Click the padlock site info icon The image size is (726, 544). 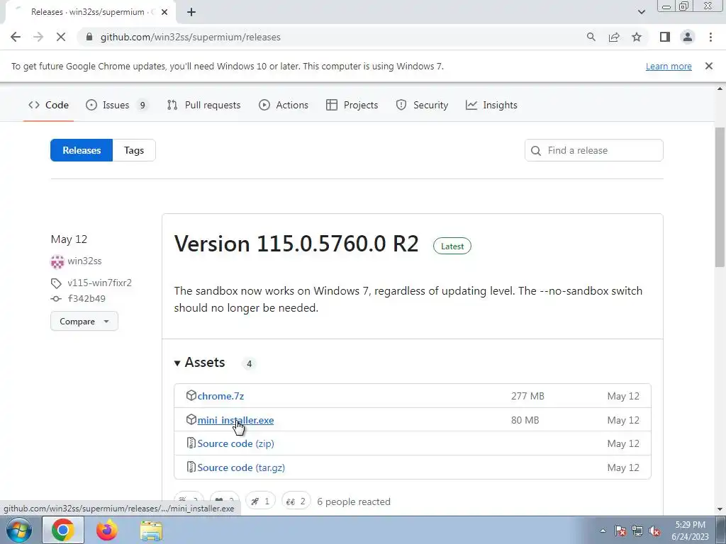tap(90, 37)
